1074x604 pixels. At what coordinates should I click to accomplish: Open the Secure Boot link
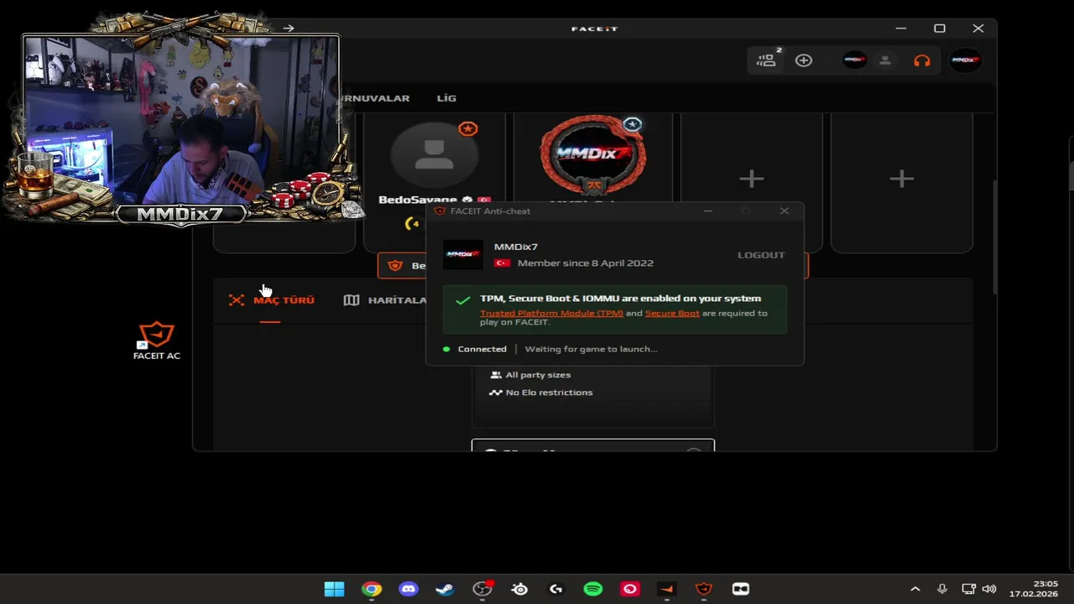point(672,313)
